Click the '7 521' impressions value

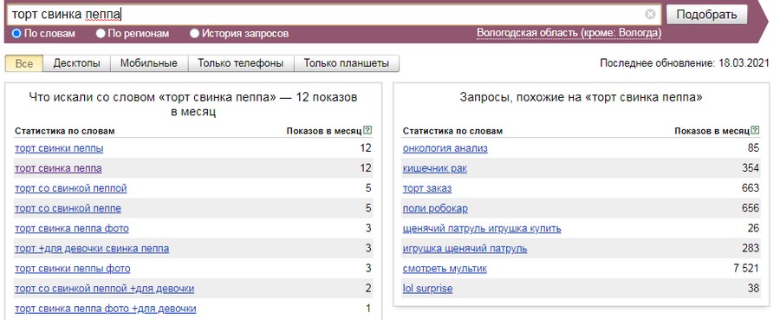click(746, 269)
